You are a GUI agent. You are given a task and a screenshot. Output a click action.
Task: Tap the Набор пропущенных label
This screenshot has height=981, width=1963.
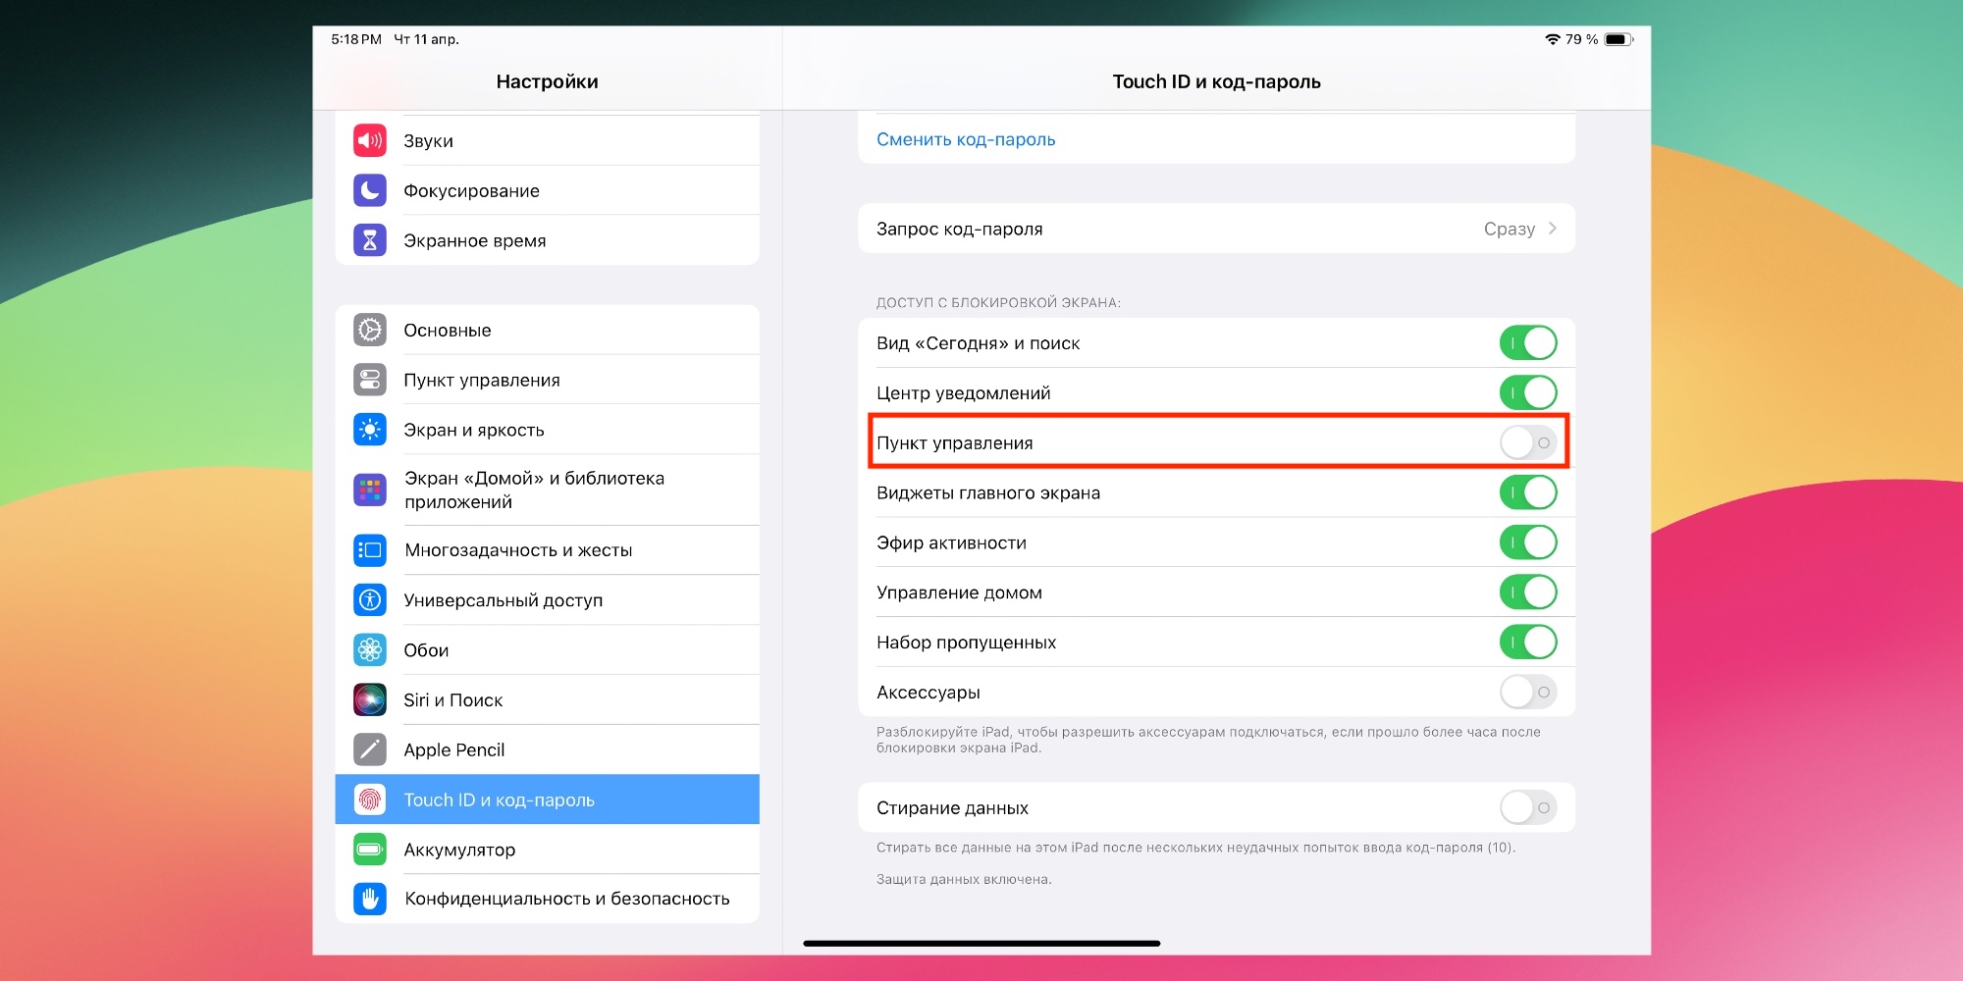[966, 643]
